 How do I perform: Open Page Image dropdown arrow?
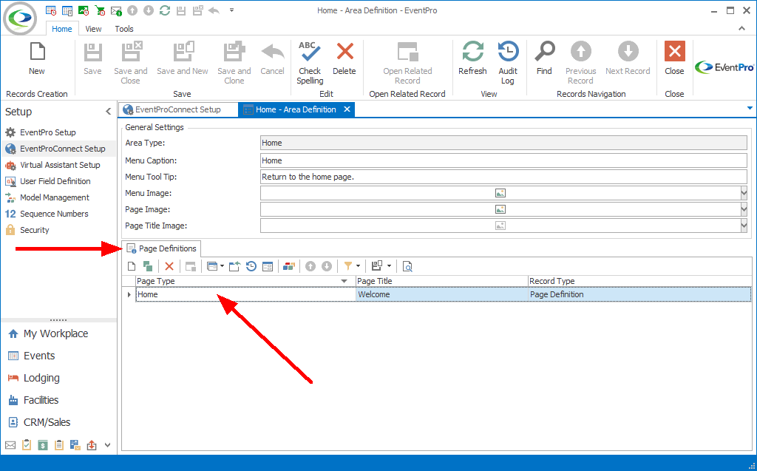pos(744,210)
